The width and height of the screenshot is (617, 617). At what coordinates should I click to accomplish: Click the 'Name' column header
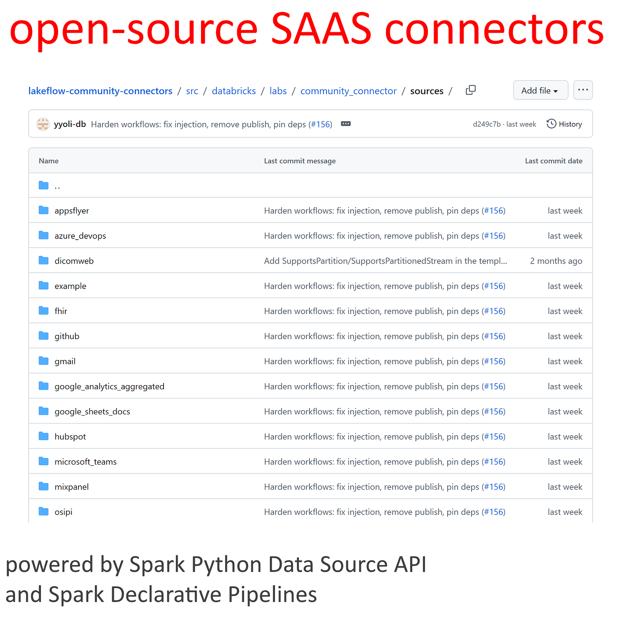pos(48,161)
